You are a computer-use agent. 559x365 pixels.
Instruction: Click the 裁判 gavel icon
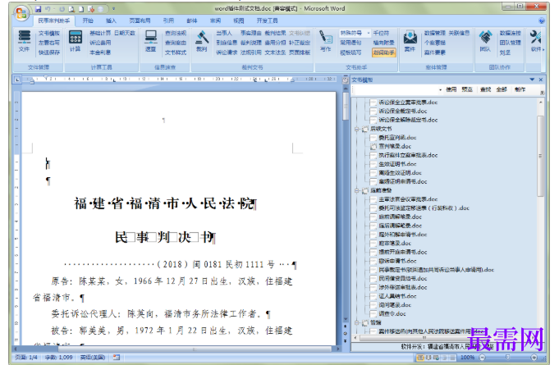202,41
